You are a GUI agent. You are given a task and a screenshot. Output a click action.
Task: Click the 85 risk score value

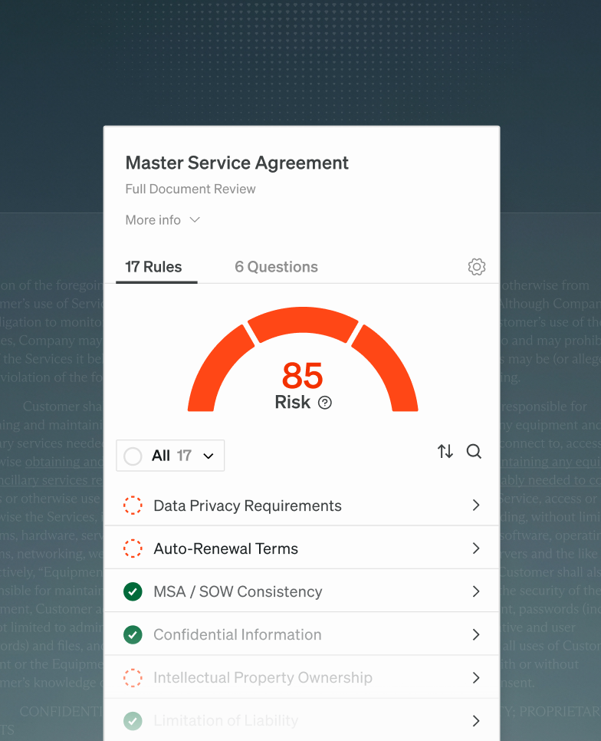303,376
